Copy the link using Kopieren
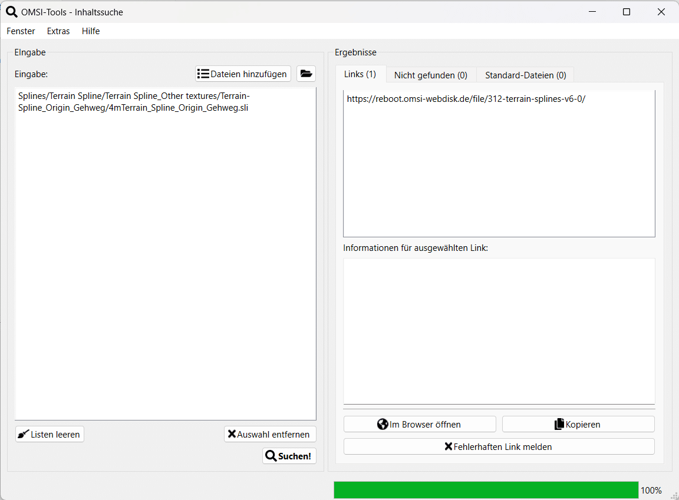The height and width of the screenshot is (500, 679). tap(578, 424)
